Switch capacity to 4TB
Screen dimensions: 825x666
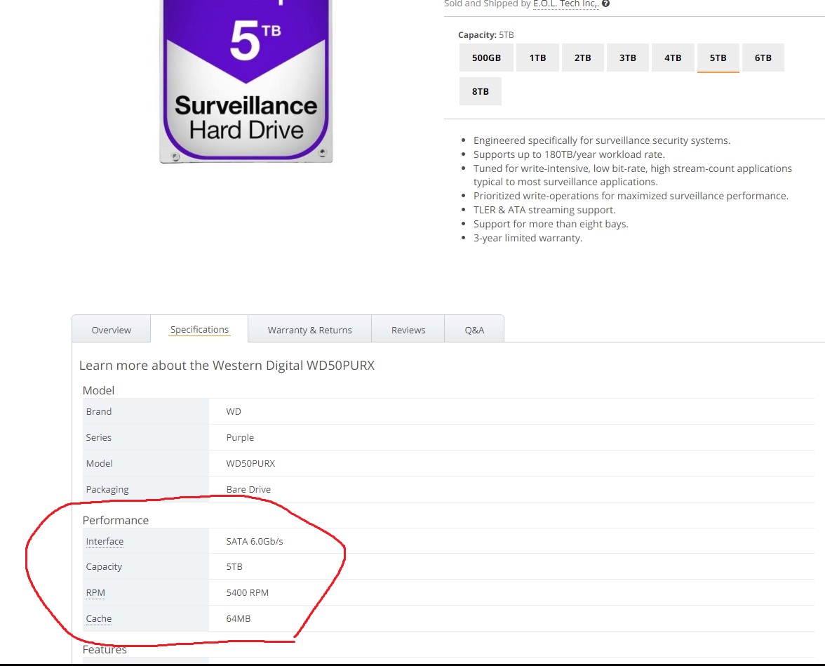(672, 58)
